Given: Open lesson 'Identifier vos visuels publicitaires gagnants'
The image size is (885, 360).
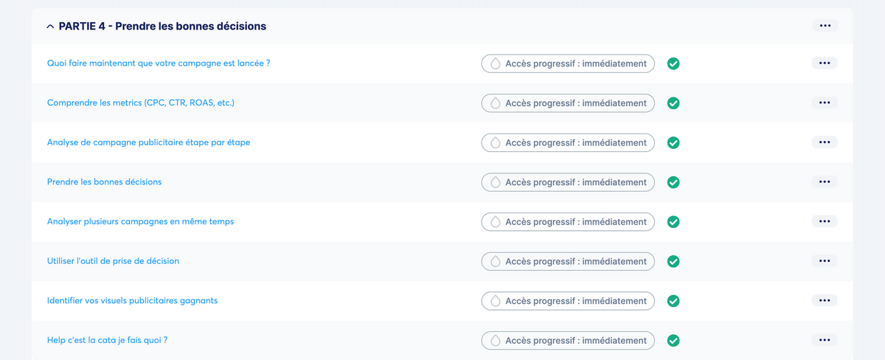Looking at the screenshot, I should pyautogui.click(x=132, y=301).
